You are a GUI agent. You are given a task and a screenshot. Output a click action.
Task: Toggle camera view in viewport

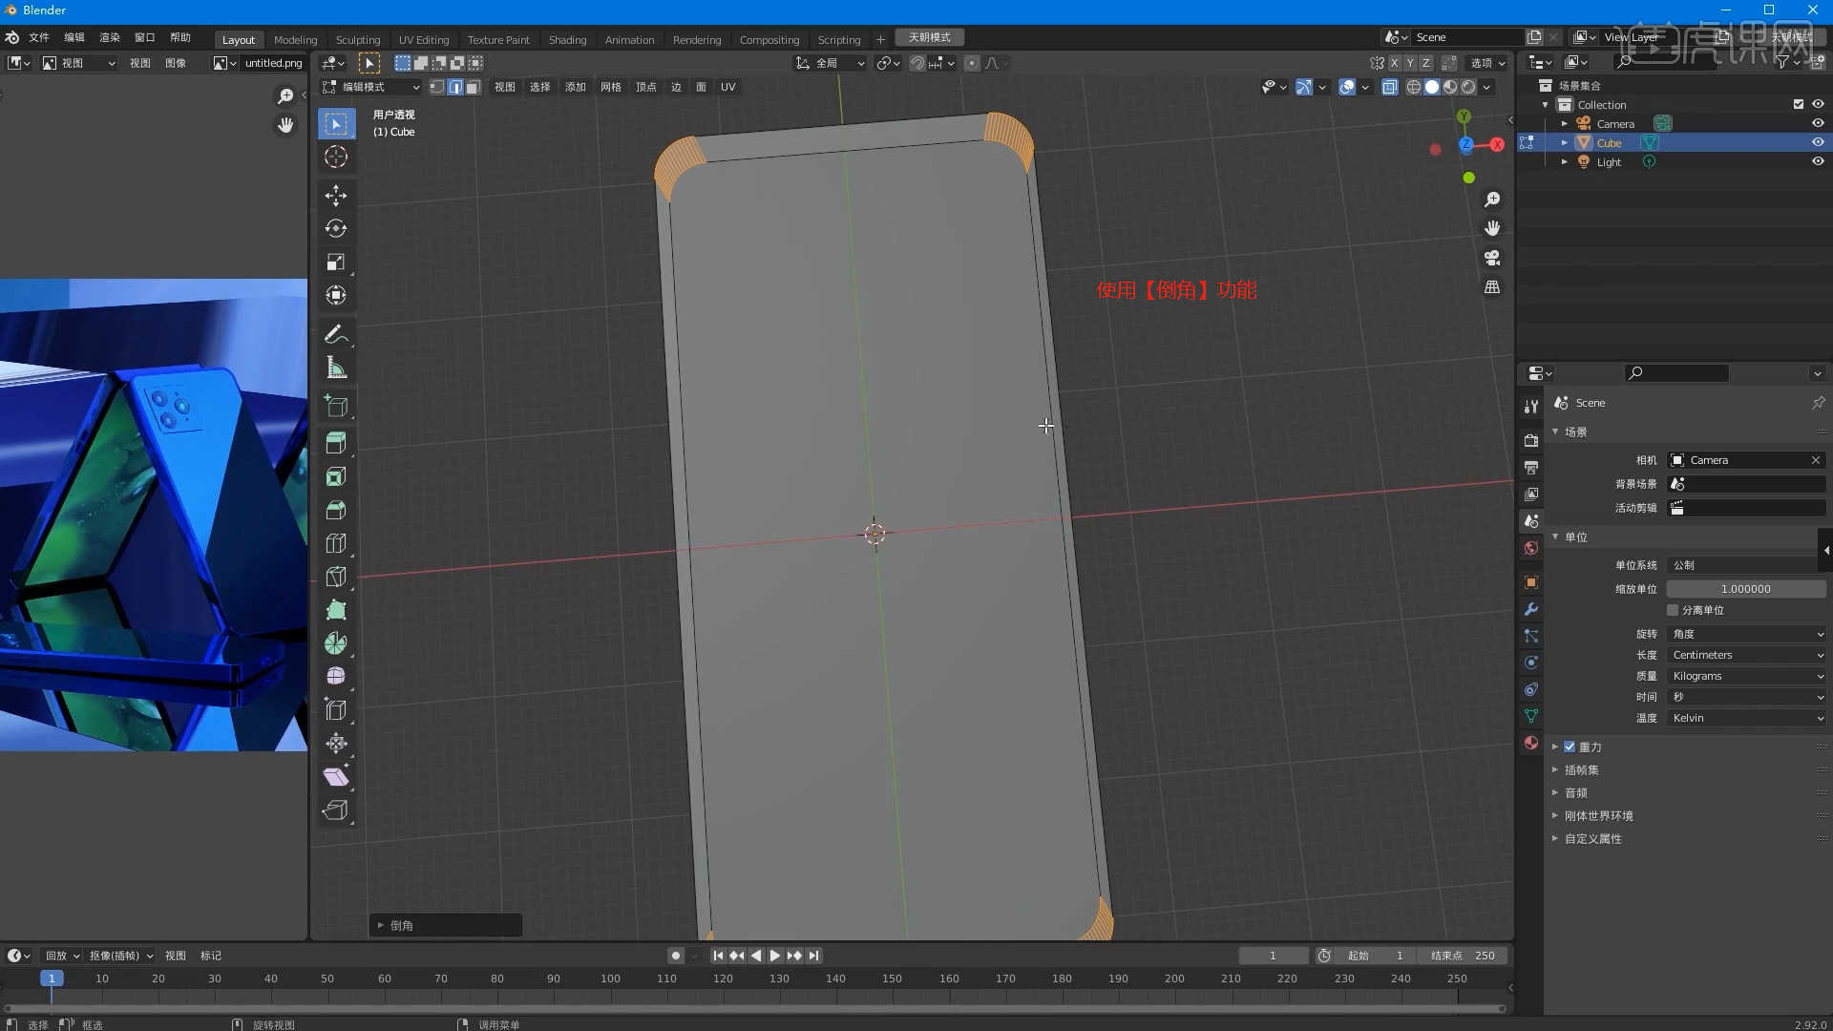click(1492, 258)
